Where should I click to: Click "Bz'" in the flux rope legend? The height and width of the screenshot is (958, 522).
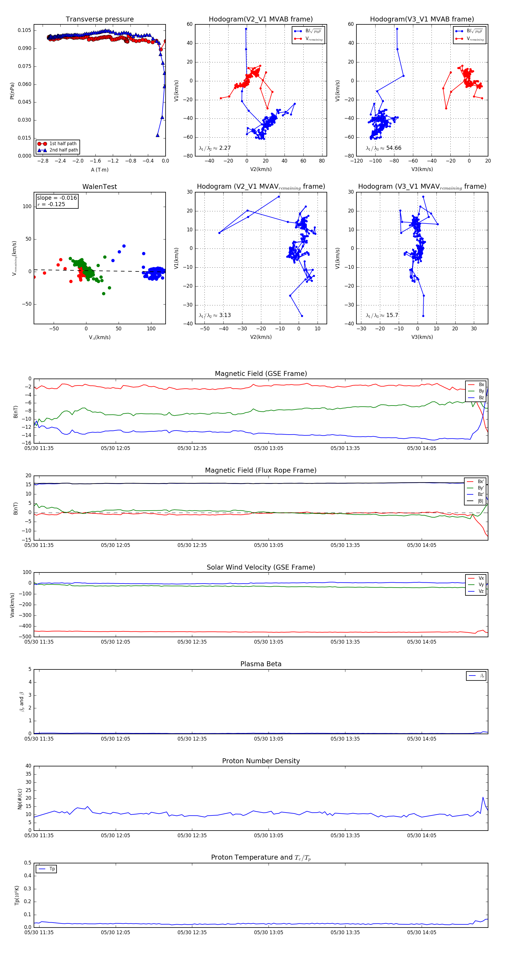tap(475, 494)
